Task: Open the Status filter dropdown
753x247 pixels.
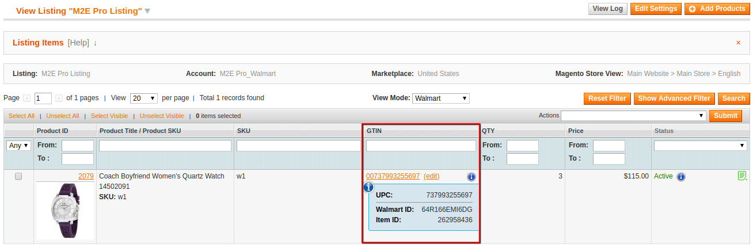Action: click(x=700, y=146)
